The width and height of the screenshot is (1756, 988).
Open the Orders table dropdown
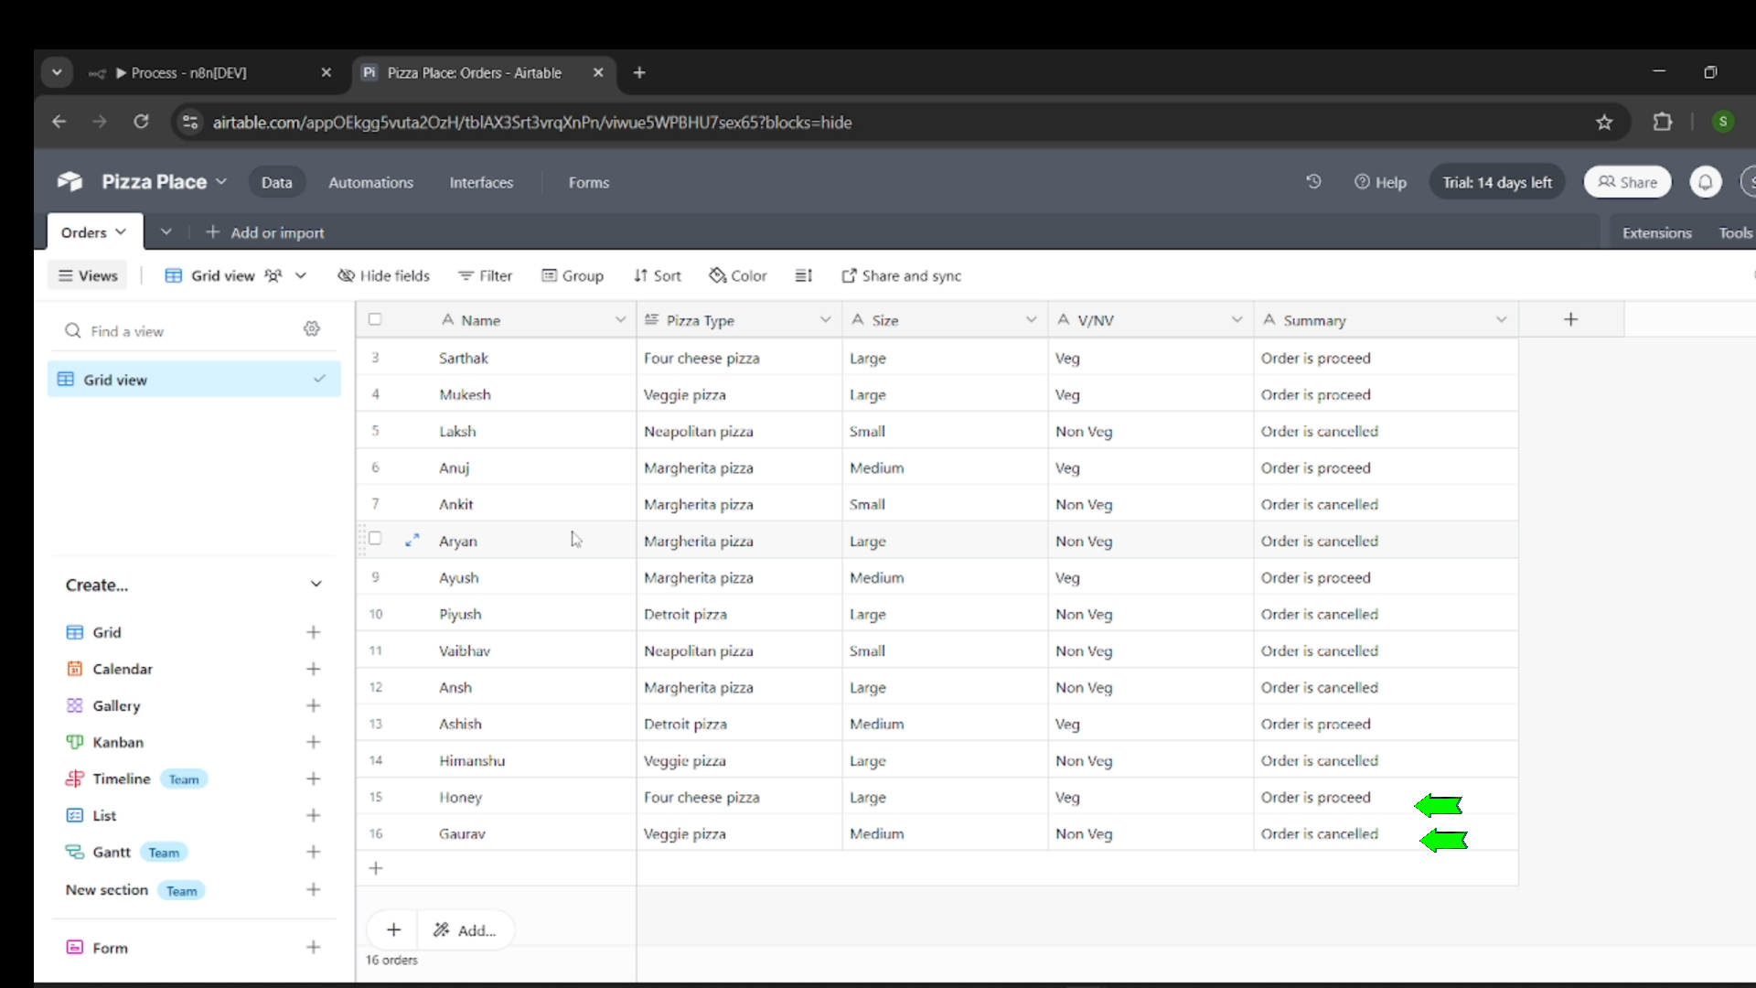[93, 231]
